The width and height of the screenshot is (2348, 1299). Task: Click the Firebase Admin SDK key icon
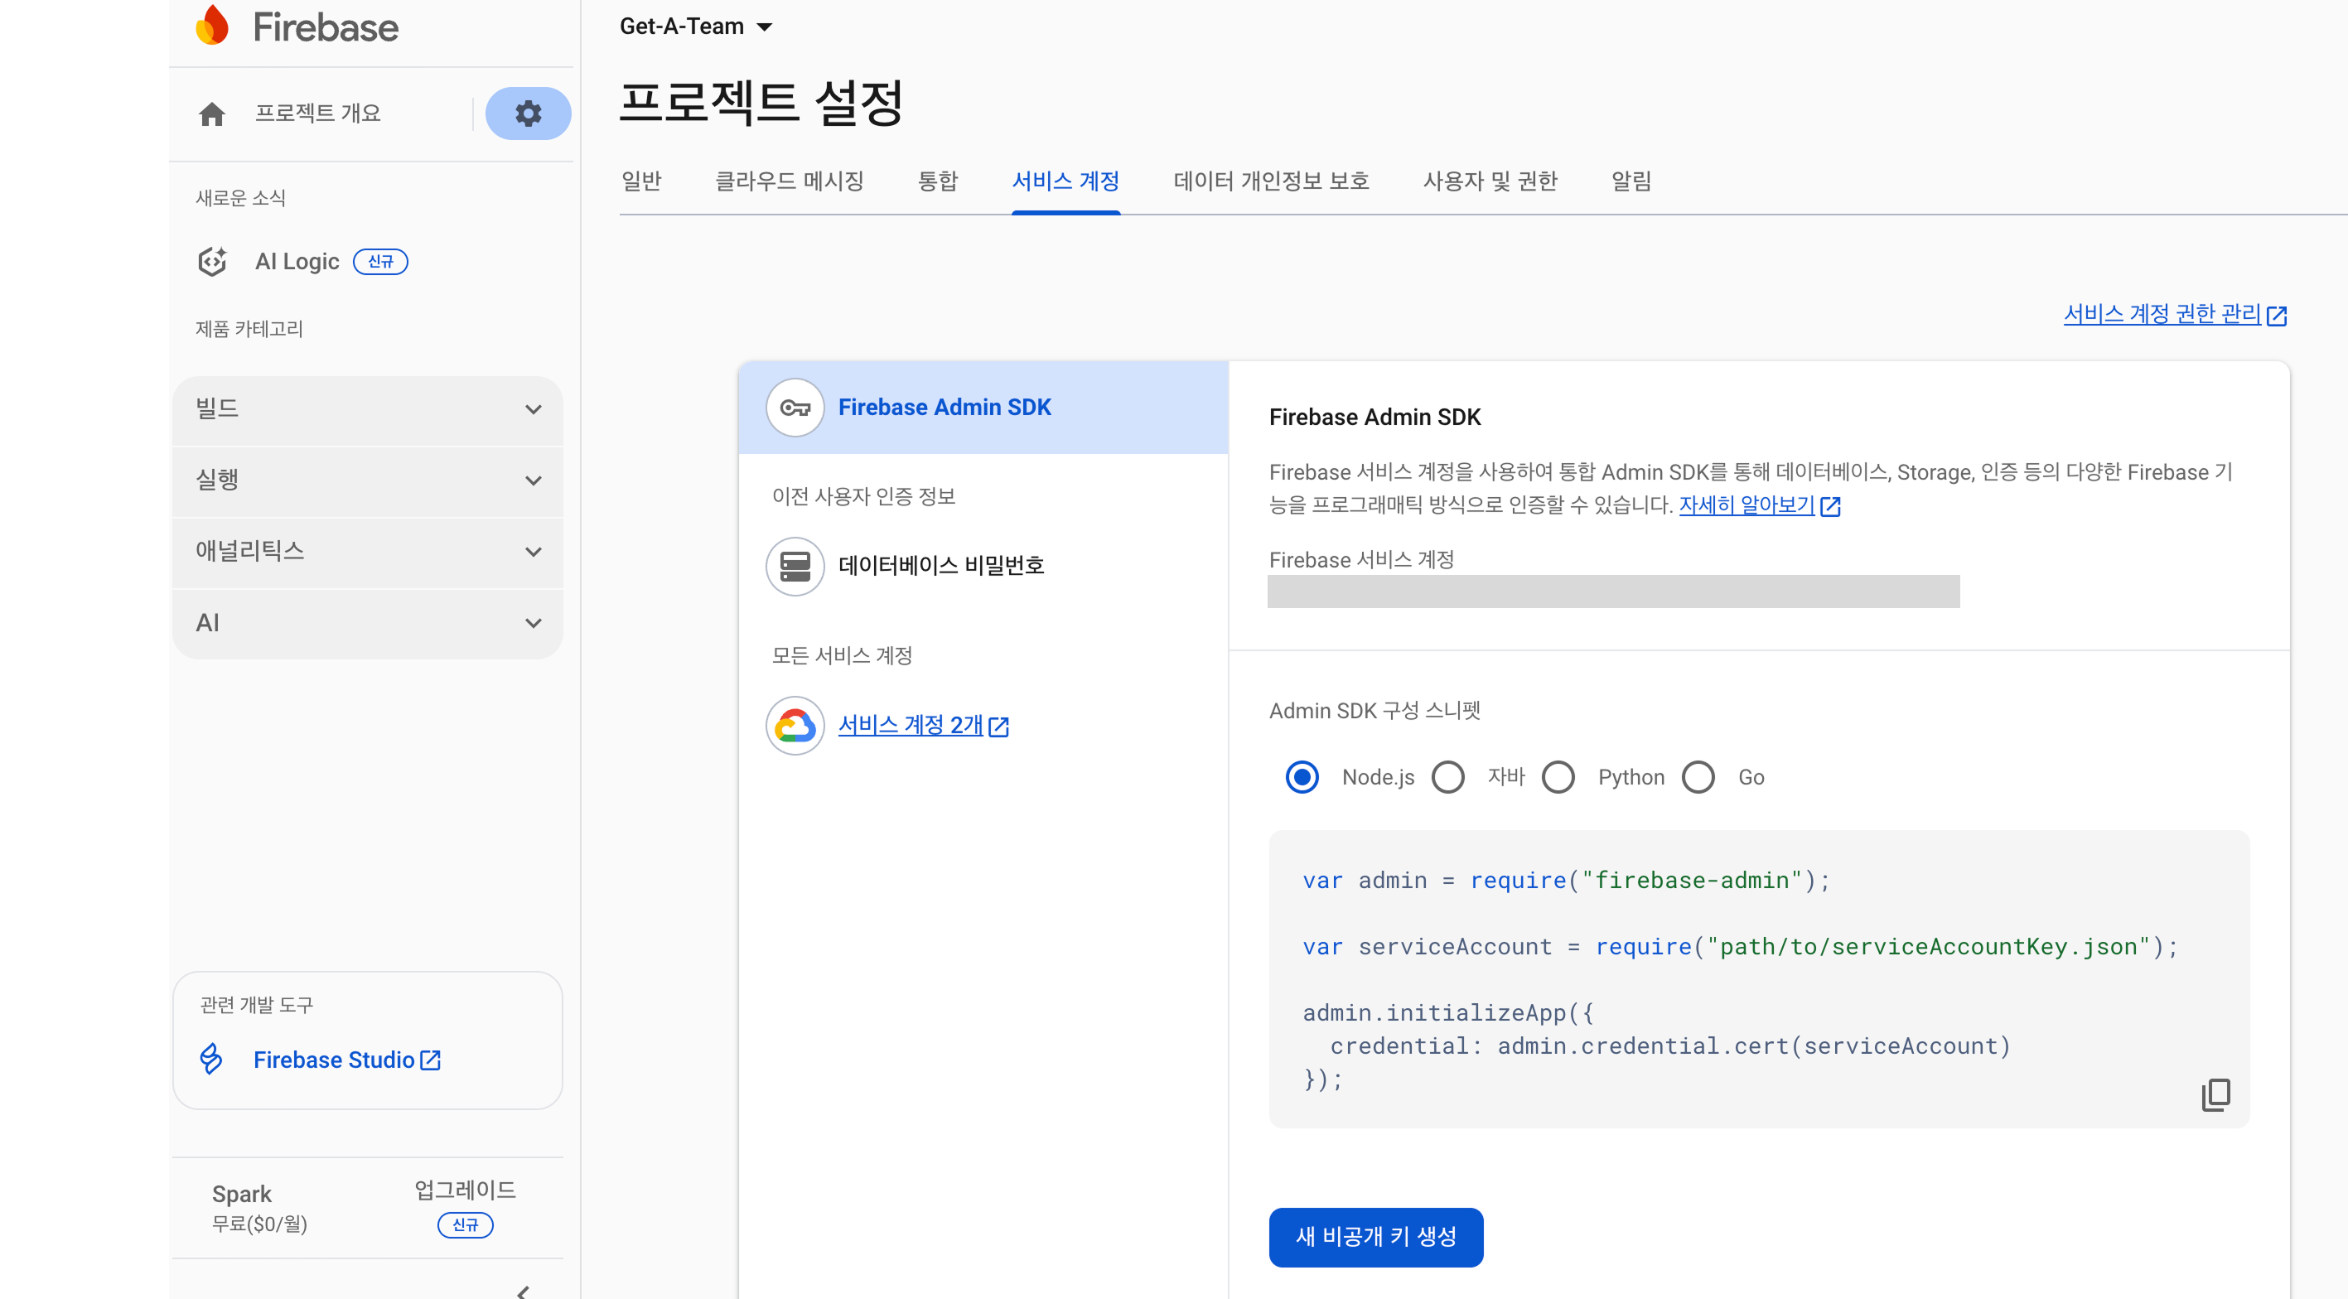[795, 408]
